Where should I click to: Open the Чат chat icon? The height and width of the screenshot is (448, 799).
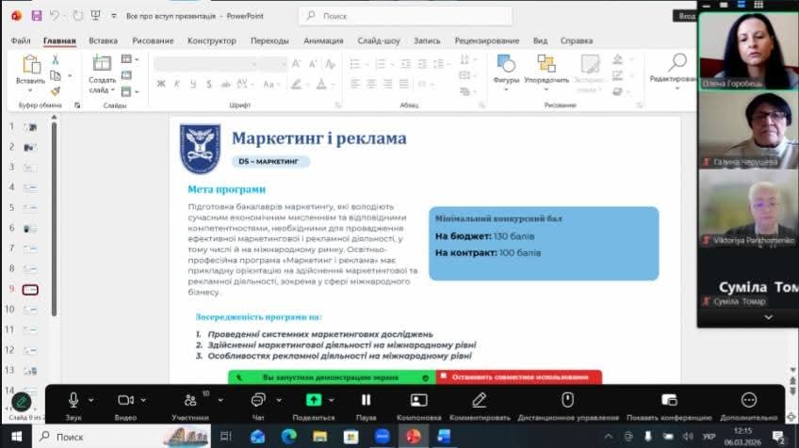tap(257, 400)
